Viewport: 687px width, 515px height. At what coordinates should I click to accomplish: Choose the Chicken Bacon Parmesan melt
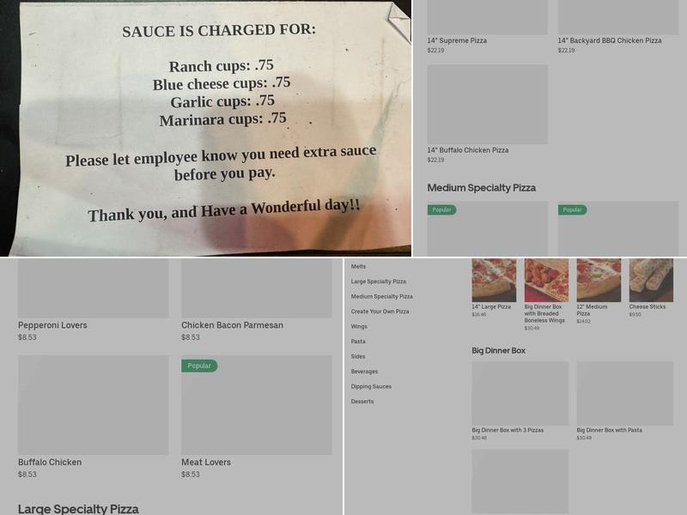tap(257, 288)
